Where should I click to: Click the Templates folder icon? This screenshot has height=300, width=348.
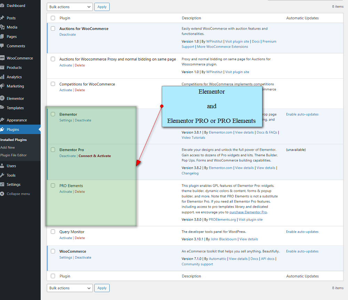point(2,108)
